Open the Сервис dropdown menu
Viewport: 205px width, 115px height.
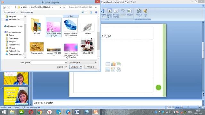click(62, 67)
